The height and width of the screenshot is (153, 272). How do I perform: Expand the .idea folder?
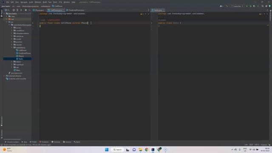(x=7, y=16)
